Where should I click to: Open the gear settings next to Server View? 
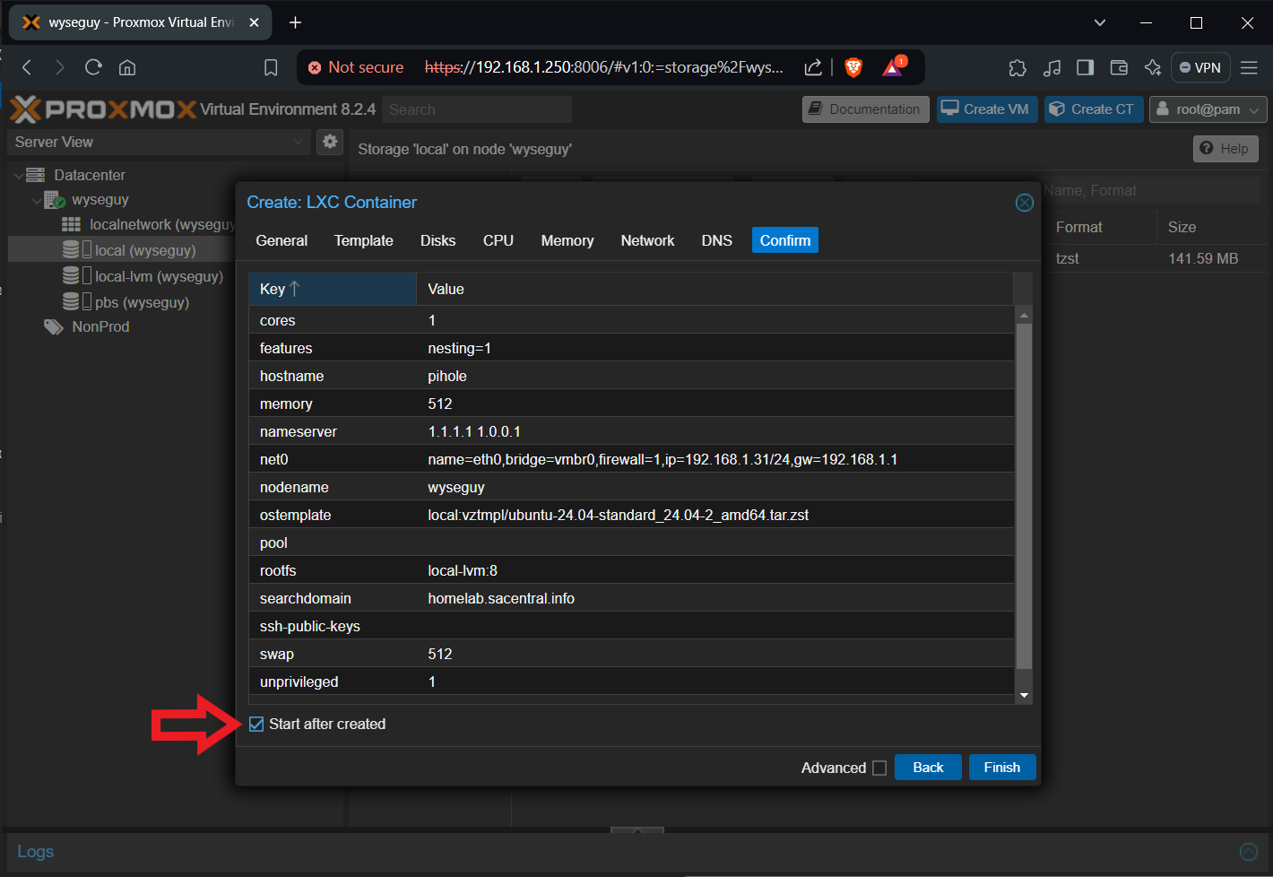pyautogui.click(x=330, y=142)
